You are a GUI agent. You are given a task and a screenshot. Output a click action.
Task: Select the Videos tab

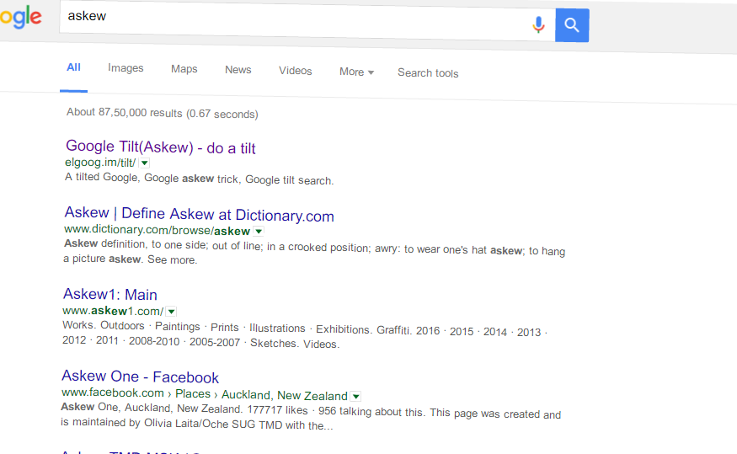(295, 71)
